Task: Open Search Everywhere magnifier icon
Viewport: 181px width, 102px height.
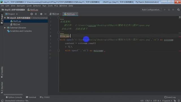Action: 178,10
